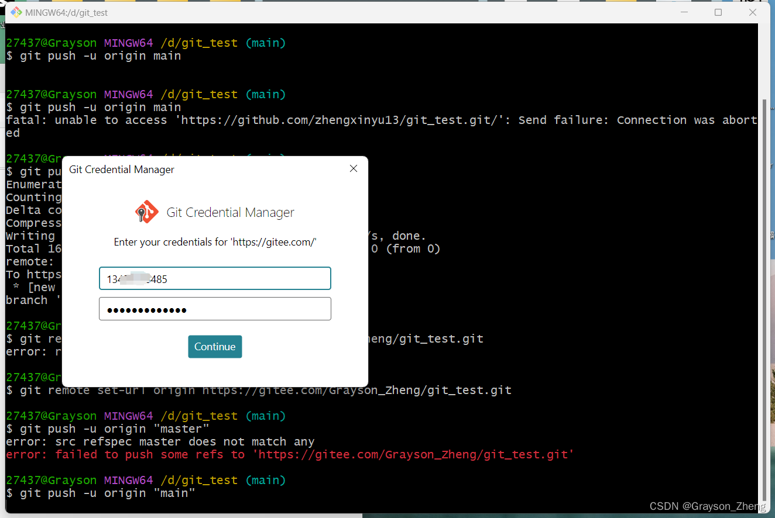Click 'error: src refspec master does not match any'
Viewport: 775px width, 518px height.
[160, 441]
